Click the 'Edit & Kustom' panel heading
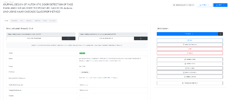229x100 pixels. (x=162, y=28)
